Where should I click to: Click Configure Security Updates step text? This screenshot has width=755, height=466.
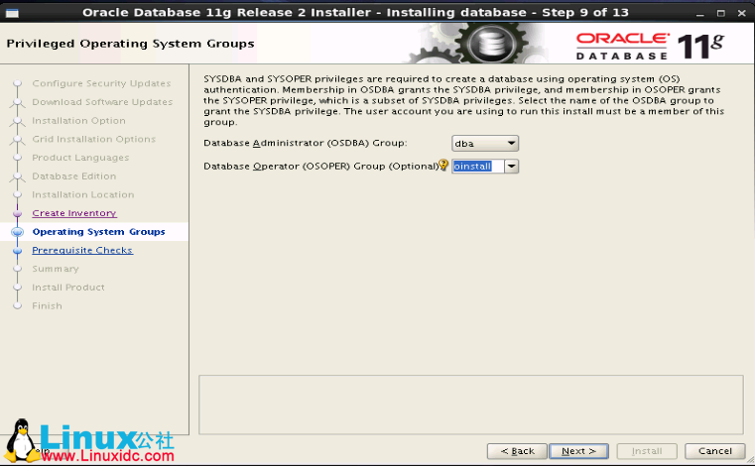click(x=101, y=83)
